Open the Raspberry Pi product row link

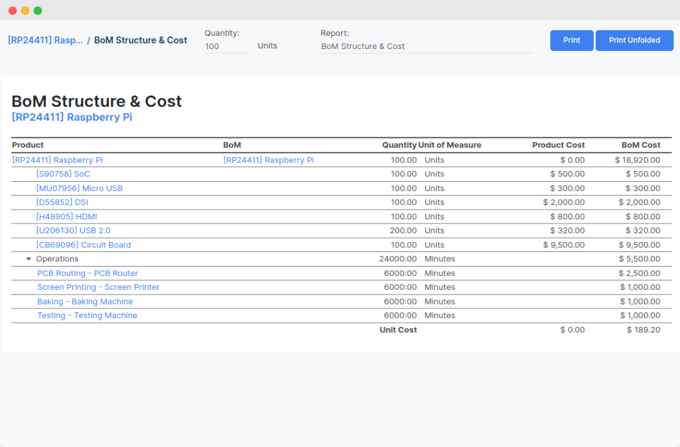[57, 160]
